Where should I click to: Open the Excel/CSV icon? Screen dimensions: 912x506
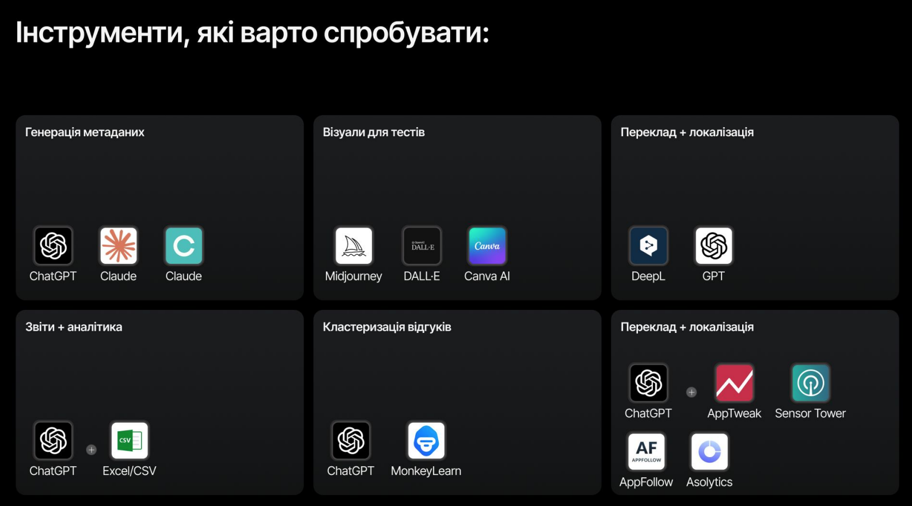[x=130, y=440]
